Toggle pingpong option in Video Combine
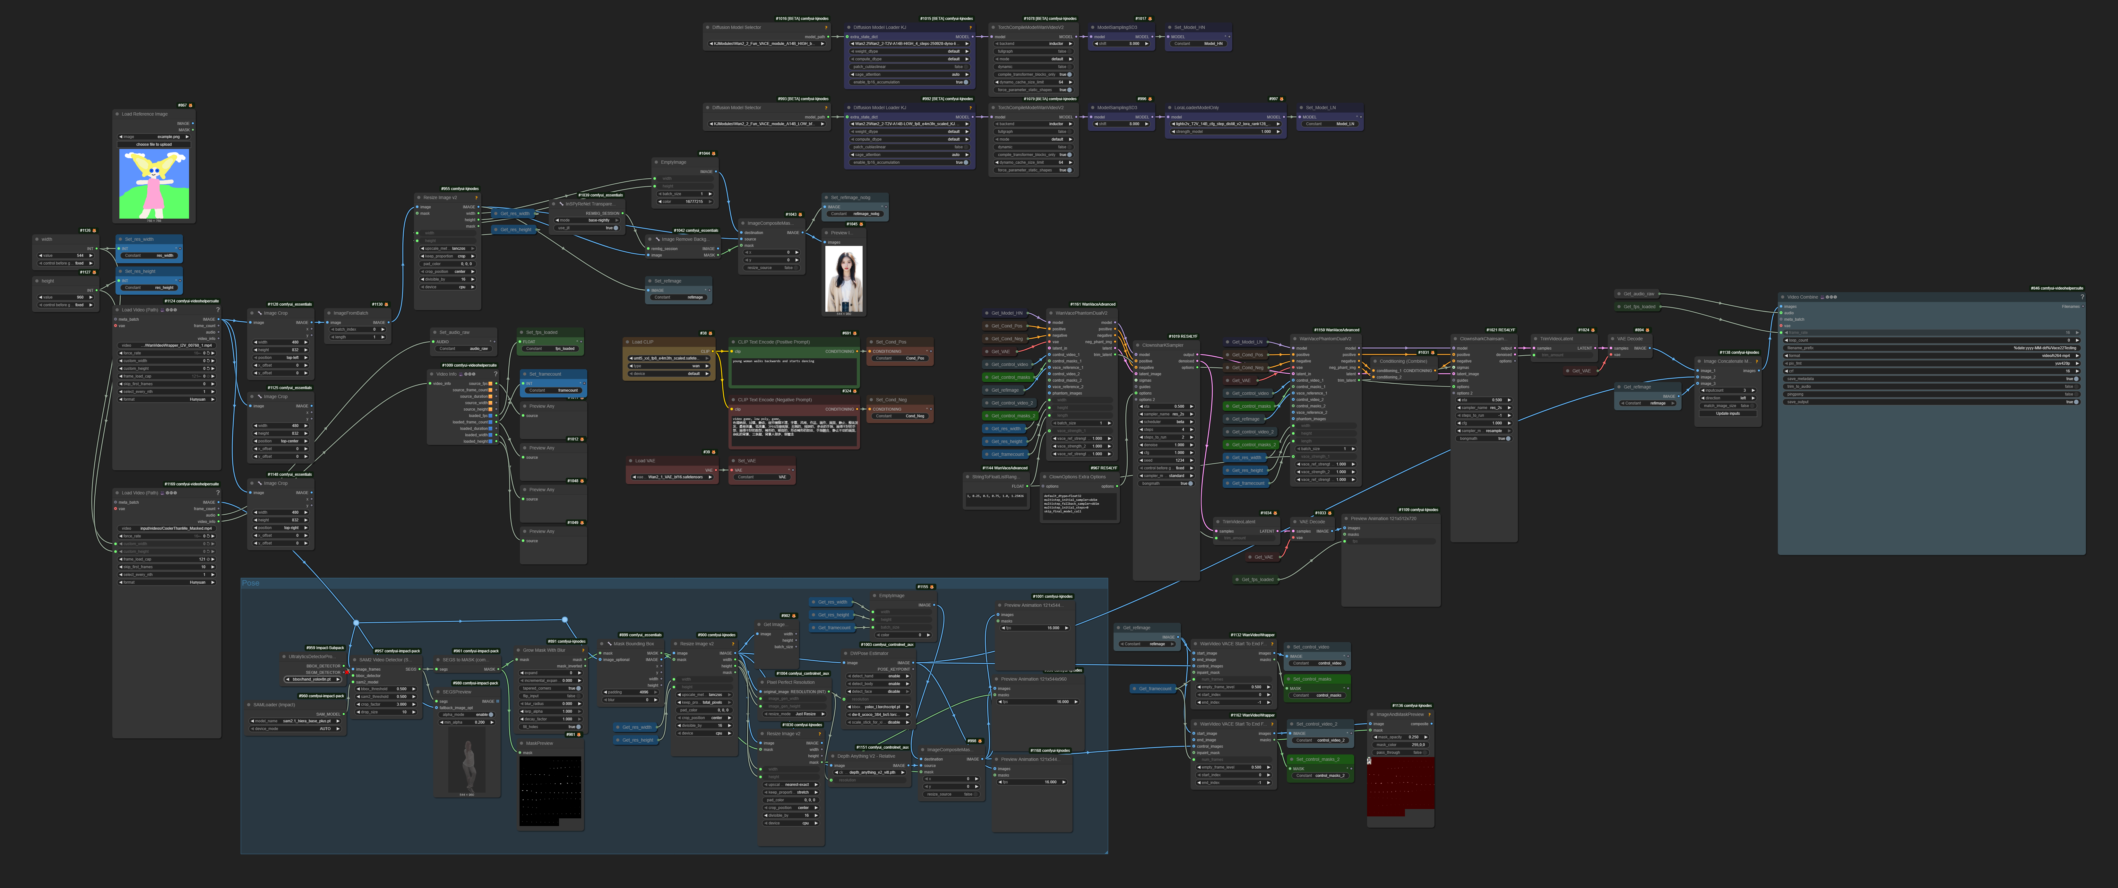The width and height of the screenshot is (2118, 888). (x=2076, y=395)
